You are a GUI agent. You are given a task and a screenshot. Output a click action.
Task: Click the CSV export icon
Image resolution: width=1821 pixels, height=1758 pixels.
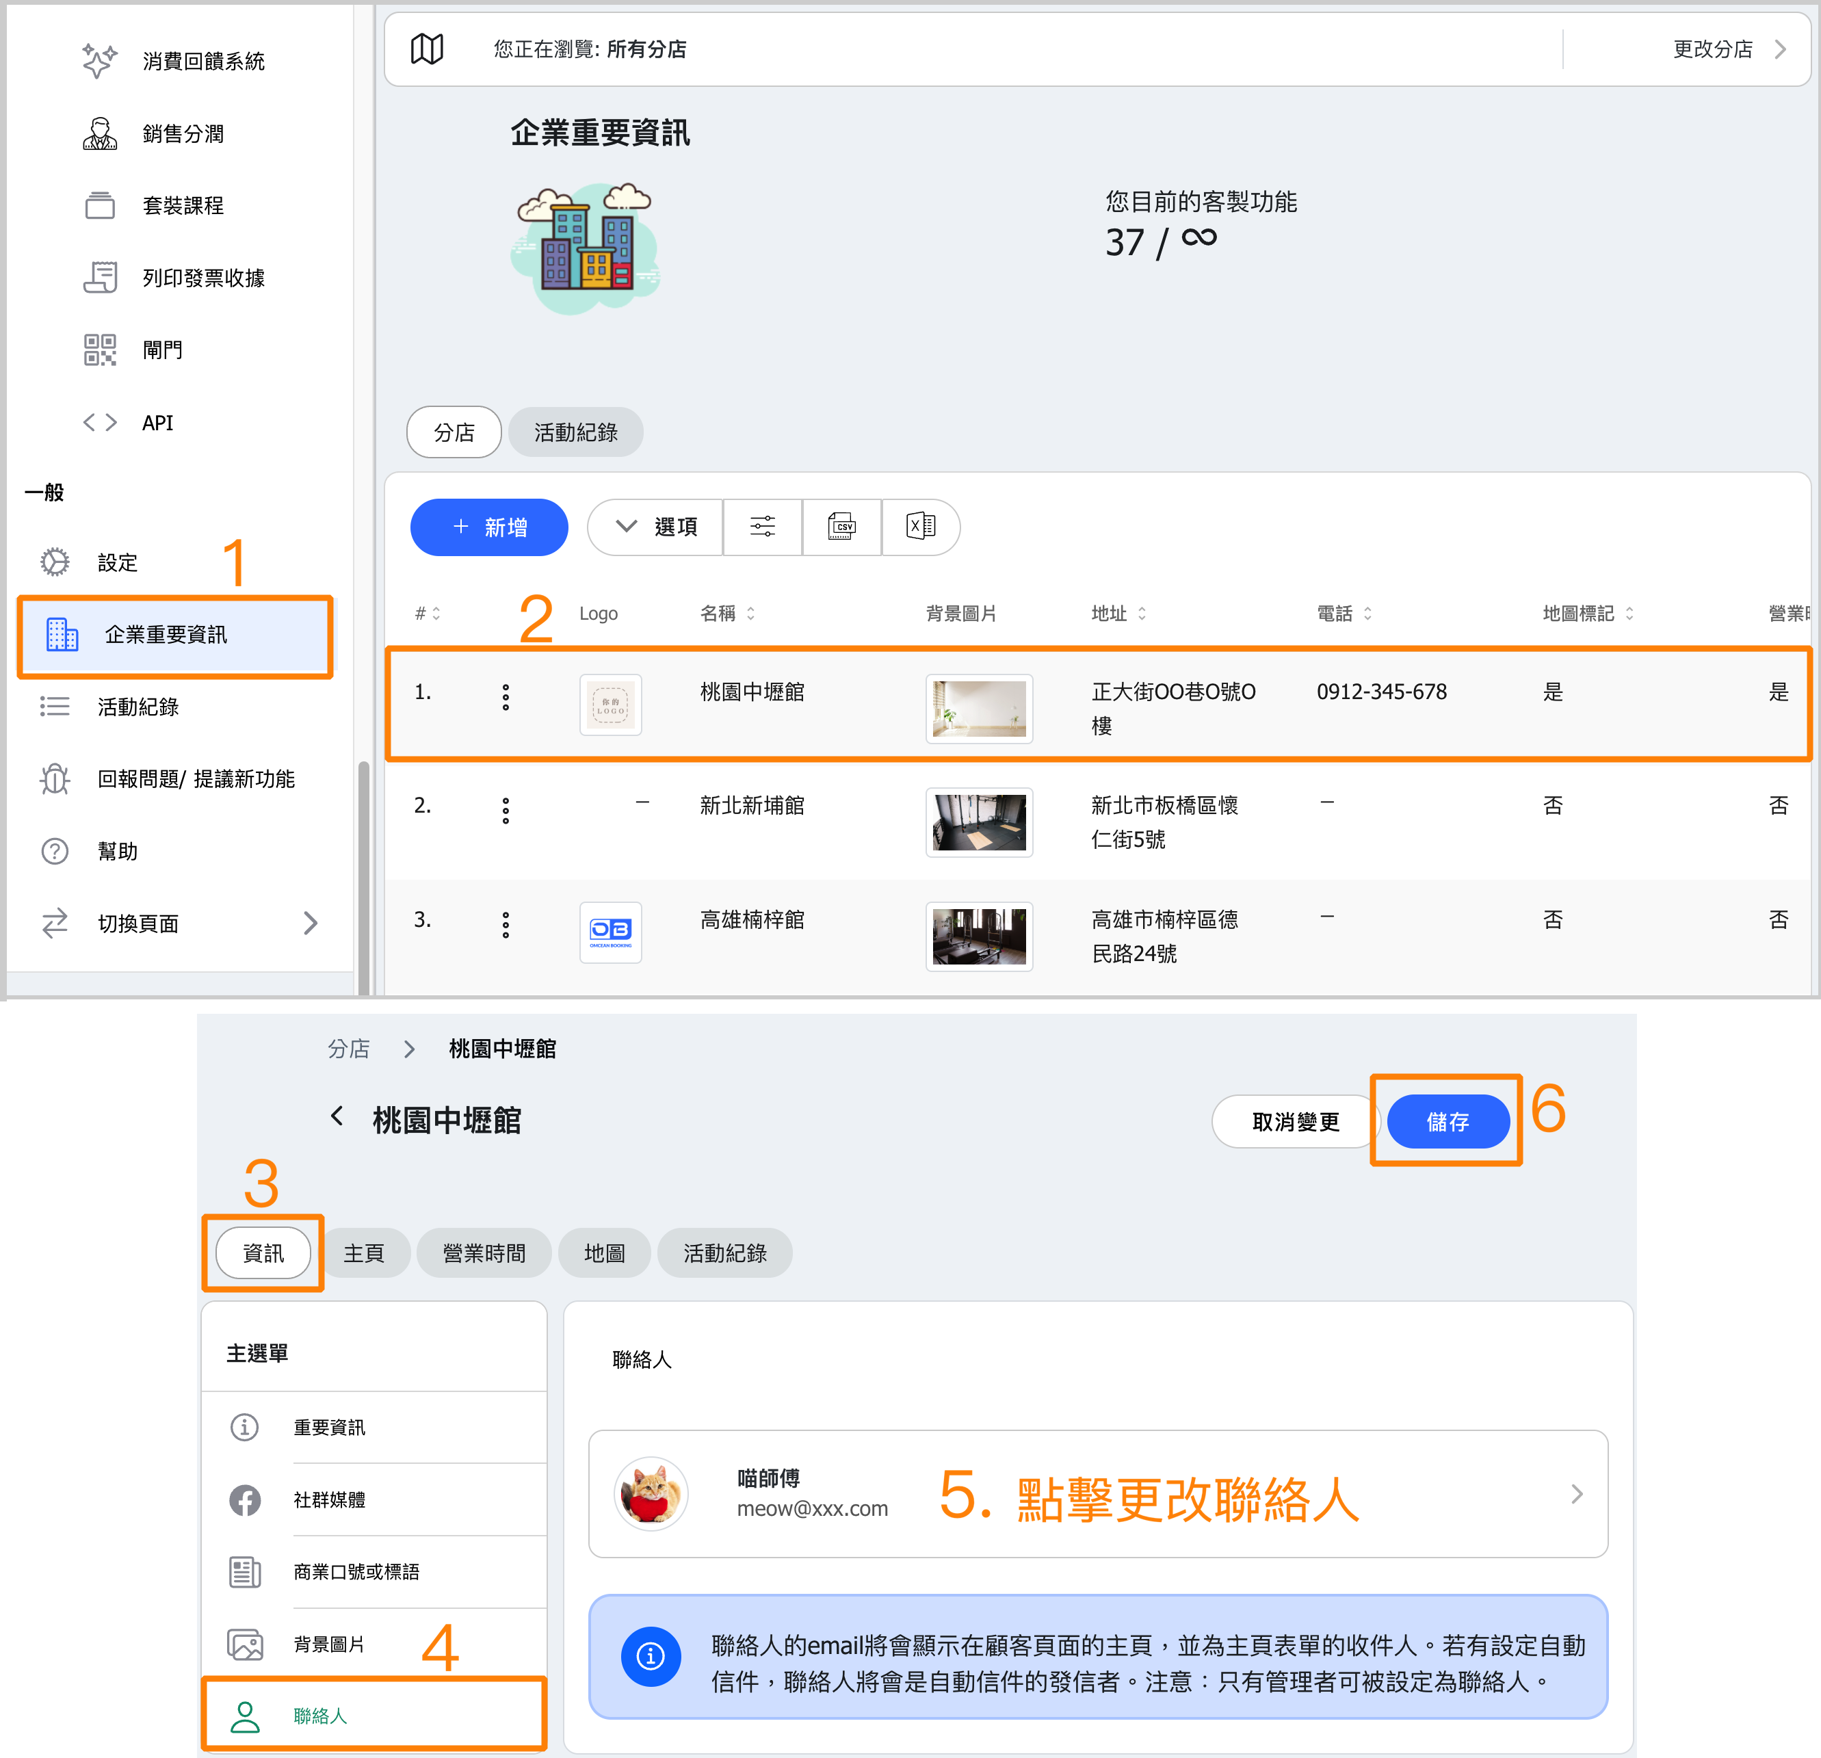(841, 527)
